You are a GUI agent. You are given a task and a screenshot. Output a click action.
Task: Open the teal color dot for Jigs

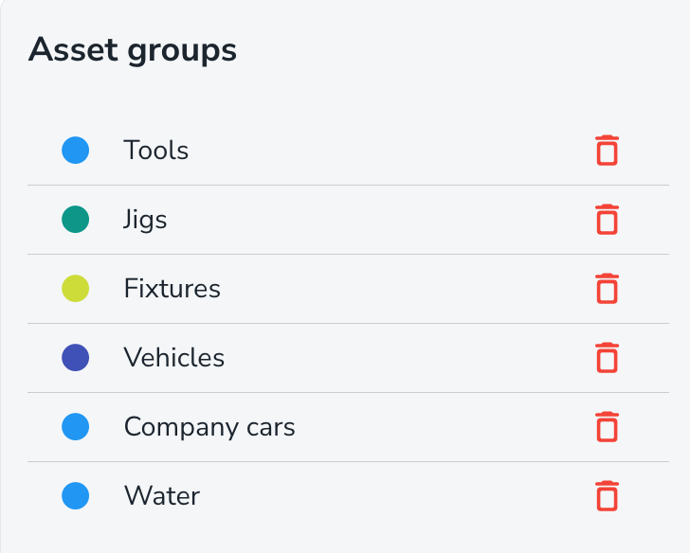point(76,220)
